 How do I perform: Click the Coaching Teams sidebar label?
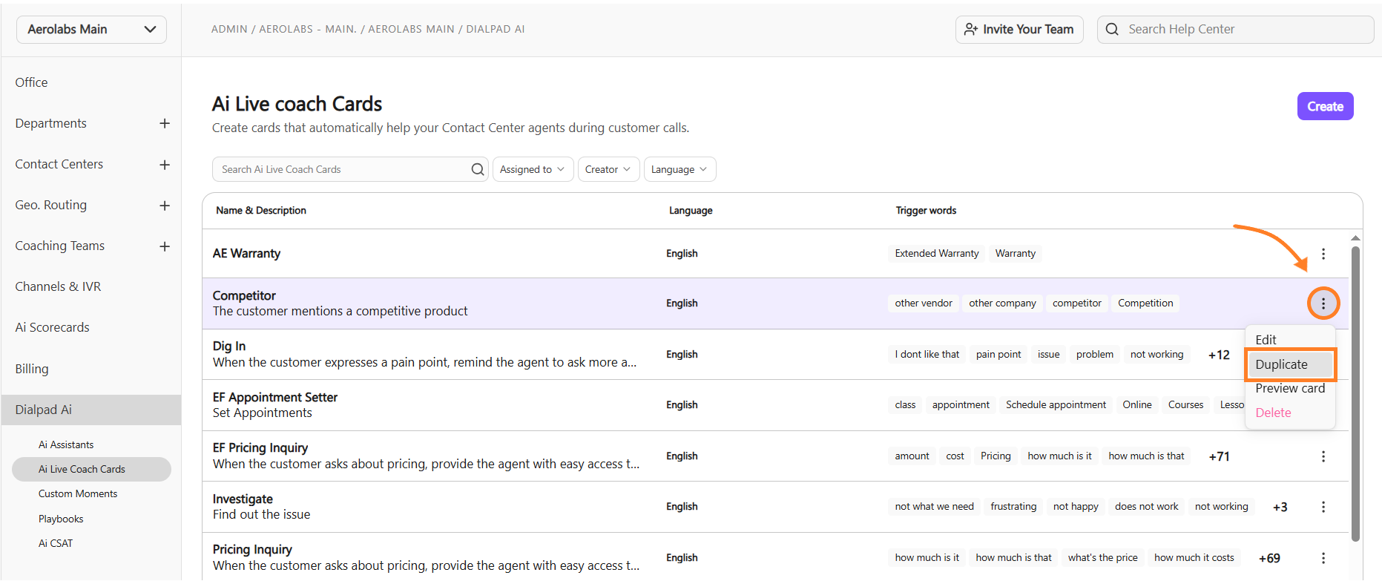coord(60,246)
